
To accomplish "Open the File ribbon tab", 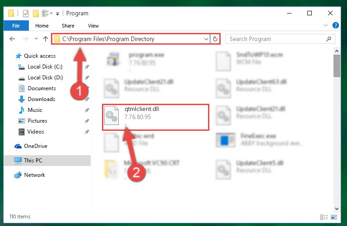I will tap(16, 26).
